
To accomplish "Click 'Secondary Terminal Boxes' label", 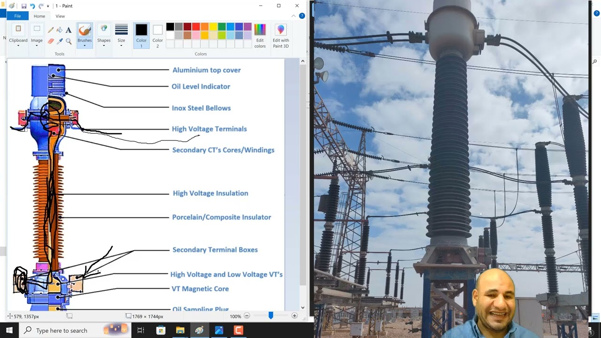I will click(215, 250).
